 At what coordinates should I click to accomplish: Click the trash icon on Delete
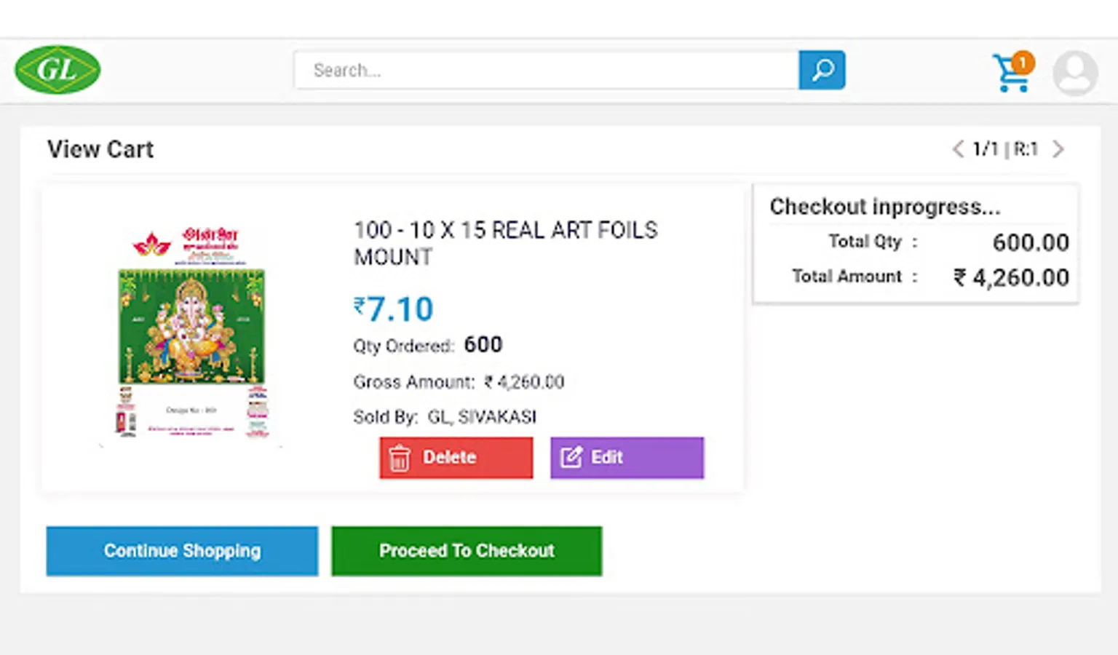[400, 458]
